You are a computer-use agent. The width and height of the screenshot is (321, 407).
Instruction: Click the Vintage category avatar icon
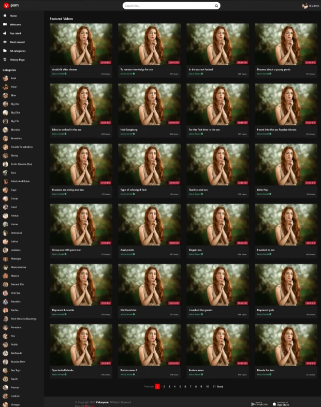click(x=6, y=404)
